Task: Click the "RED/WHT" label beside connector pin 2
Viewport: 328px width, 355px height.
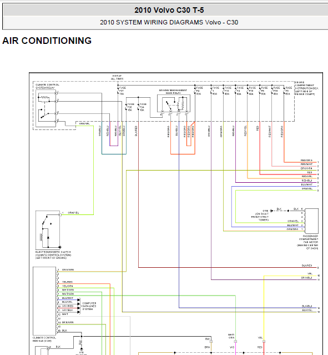Action: click(306, 164)
